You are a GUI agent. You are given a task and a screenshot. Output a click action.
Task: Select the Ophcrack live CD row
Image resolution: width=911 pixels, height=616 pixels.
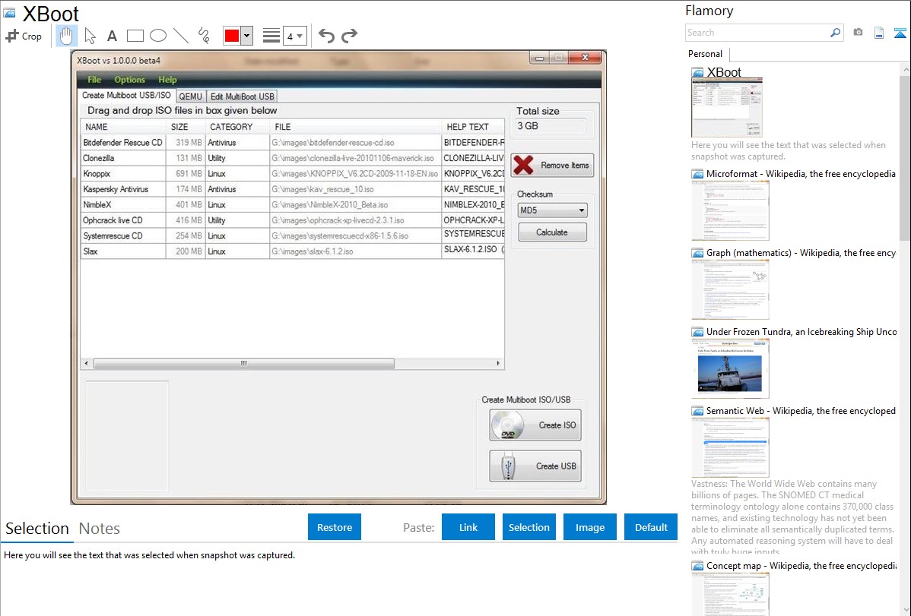click(292, 220)
